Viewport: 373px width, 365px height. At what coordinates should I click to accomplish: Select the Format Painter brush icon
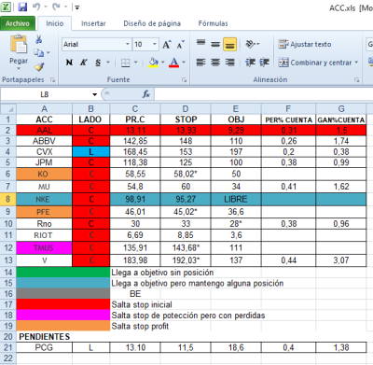(x=39, y=66)
